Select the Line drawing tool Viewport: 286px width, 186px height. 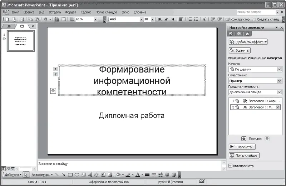pos(57,175)
